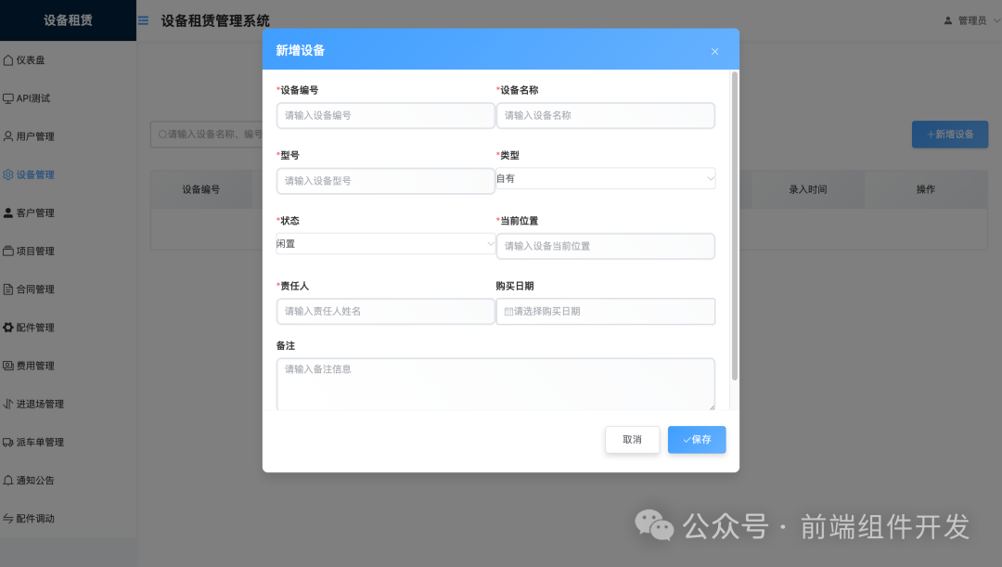Toggle the sidebar with the hamburger icon
Viewport: 1002px width, 567px height.
pyautogui.click(x=142, y=19)
